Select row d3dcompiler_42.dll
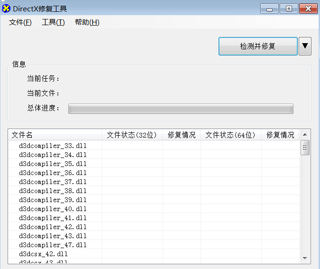Viewport: 320px width, 269px height. 154,227
